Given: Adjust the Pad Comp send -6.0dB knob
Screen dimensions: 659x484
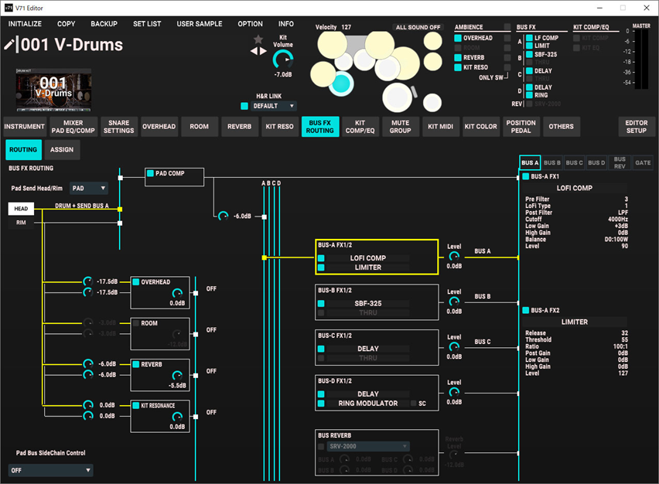Looking at the screenshot, I should coord(224,216).
